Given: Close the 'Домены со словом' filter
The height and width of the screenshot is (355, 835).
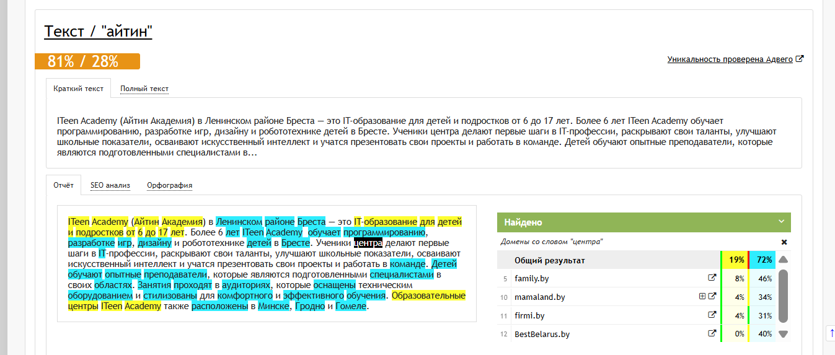Looking at the screenshot, I should pyautogui.click(x=784, y=242).
